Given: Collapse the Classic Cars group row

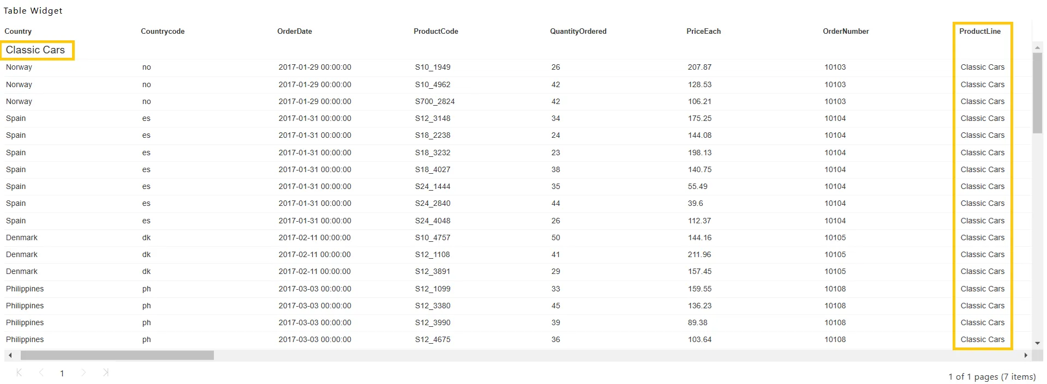Looking at the screenshot, I should click(35, 50).
